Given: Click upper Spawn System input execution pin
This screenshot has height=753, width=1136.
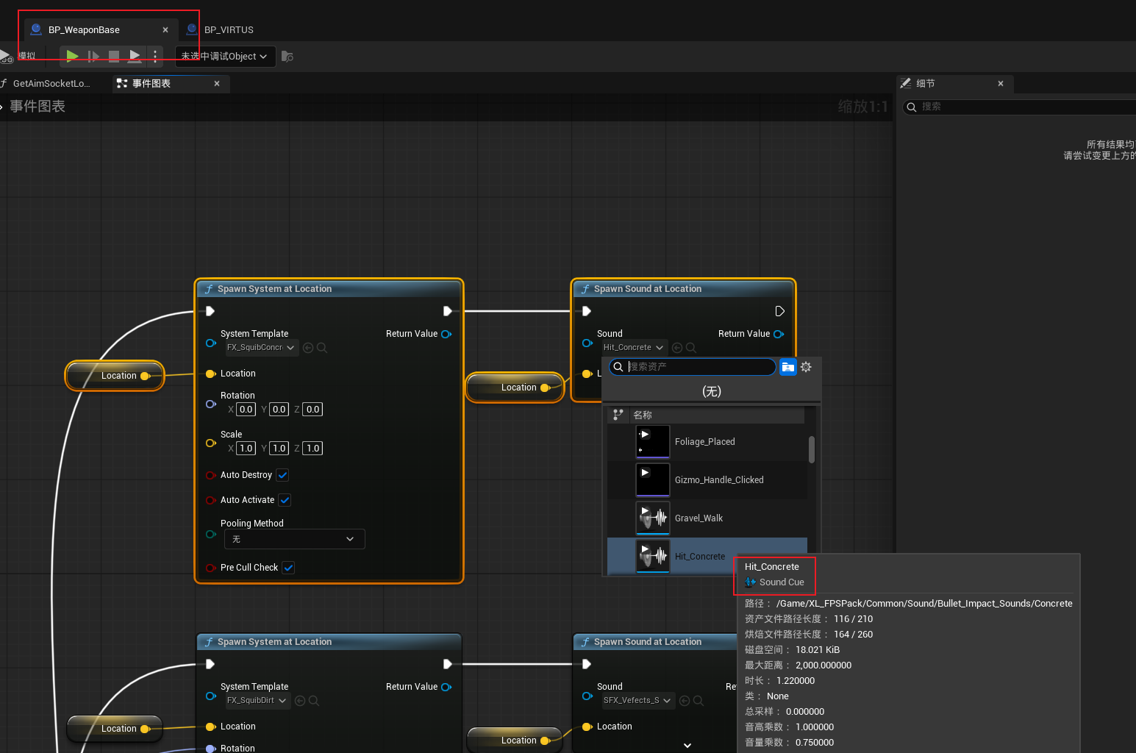Looking at the screenshot, I should 210,311.
